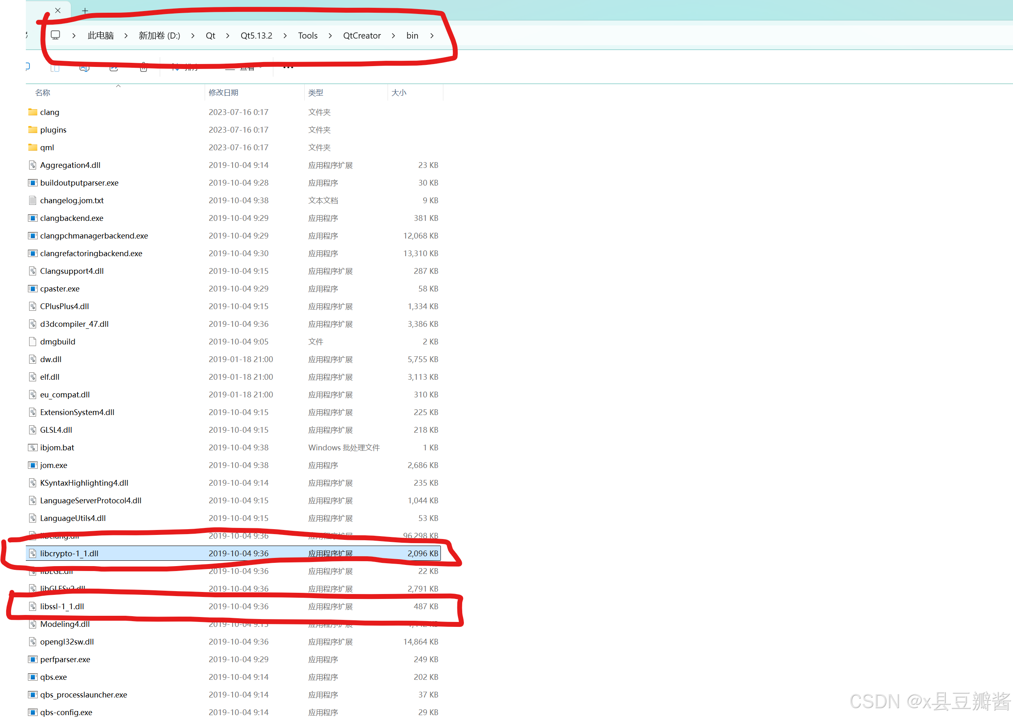
Task: Expand chevron after bin breadcrumb
Action: [x=432, y=35]
